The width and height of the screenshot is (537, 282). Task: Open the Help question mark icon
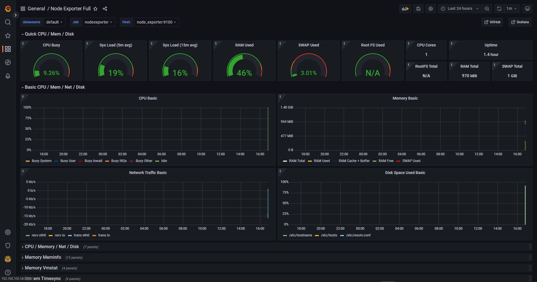(x=8, y=272)
